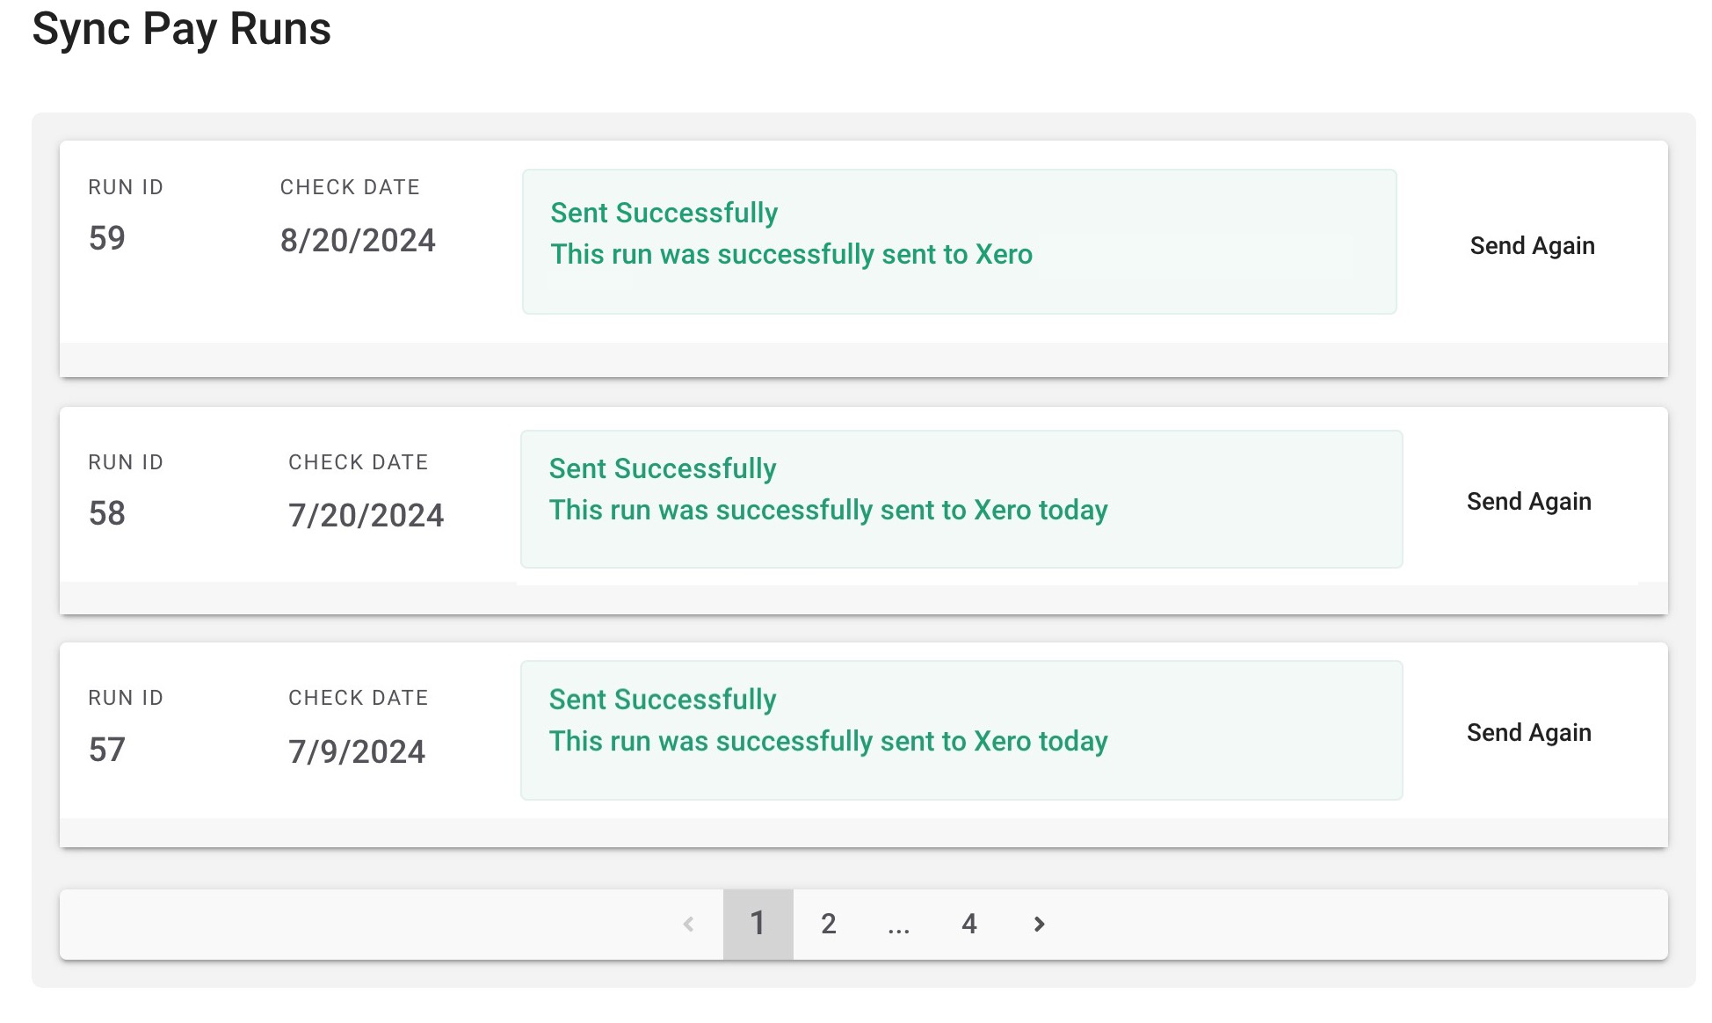Select run ID 58
The image size is (1712, 1023).
tap(107, 513)
